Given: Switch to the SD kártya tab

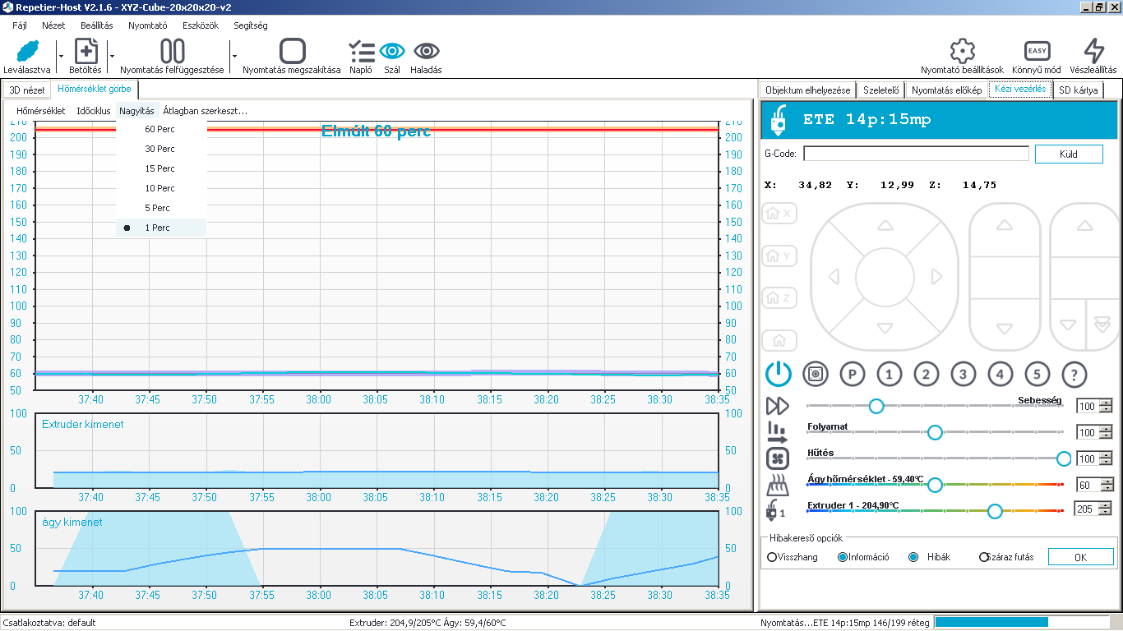Looking at the screenshot, I should tap(1077, 90).
